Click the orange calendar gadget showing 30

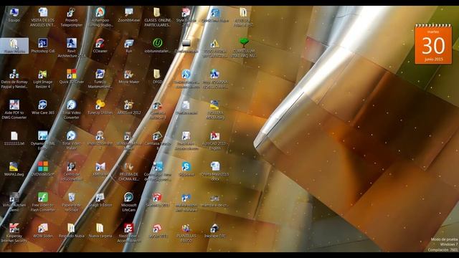[x=433, y=44]
